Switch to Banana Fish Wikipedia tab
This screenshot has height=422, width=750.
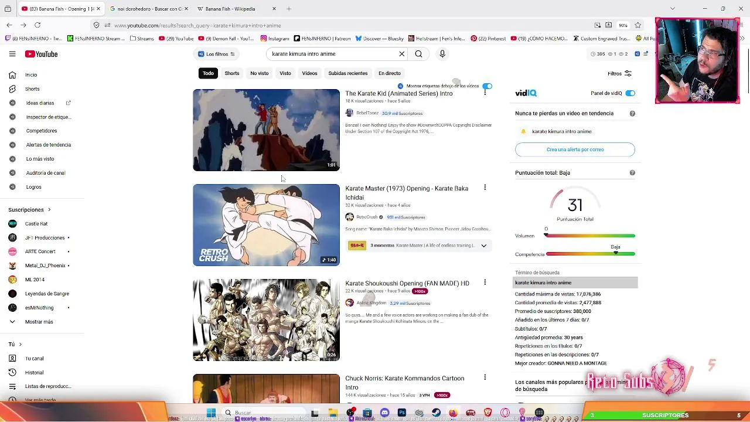(231, 9)
